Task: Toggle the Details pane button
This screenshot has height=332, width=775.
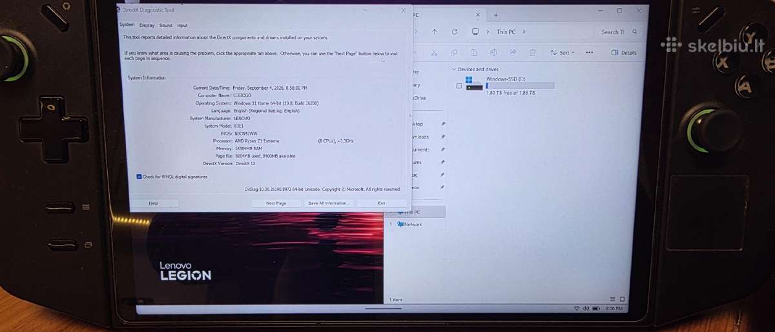Action: pyautogui.click(x=625, y=53)
